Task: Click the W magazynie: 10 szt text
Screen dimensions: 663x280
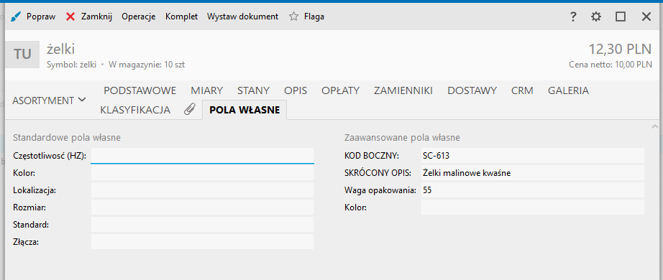Action: [147, 65]
